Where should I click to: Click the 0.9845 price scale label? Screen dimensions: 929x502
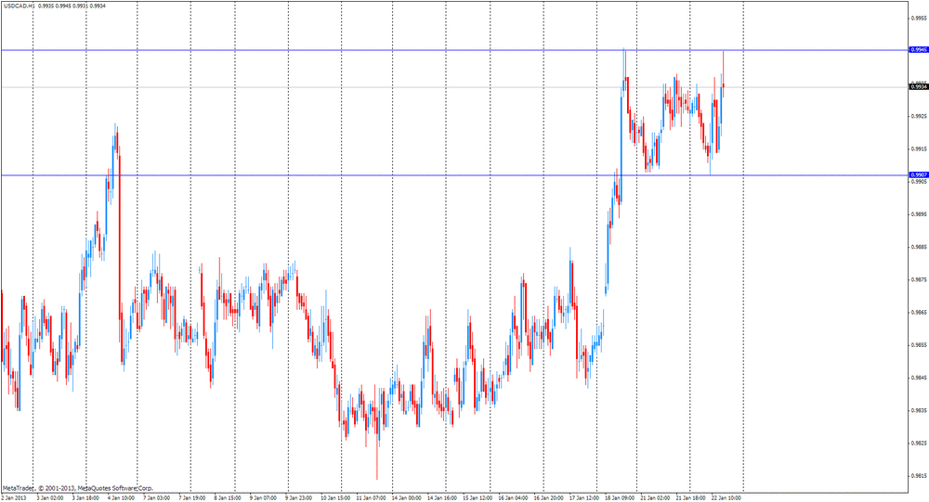pyautogui.click(x=919, y=378)
